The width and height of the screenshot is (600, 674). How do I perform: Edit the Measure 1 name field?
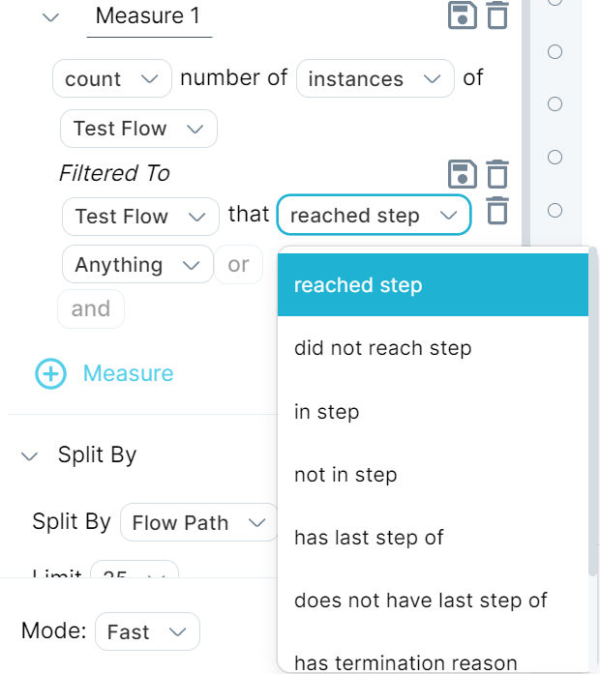click(149, 17)
